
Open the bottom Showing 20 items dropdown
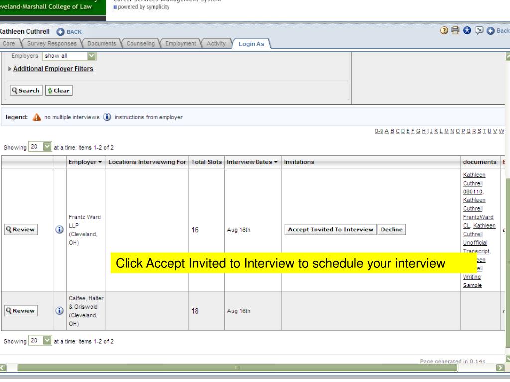(40, 341)
